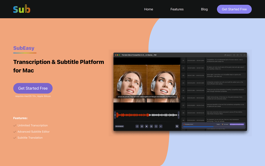
Task: Click the first restart icon left of the play button
Action: pyautogui.click(x=137, y=126)
